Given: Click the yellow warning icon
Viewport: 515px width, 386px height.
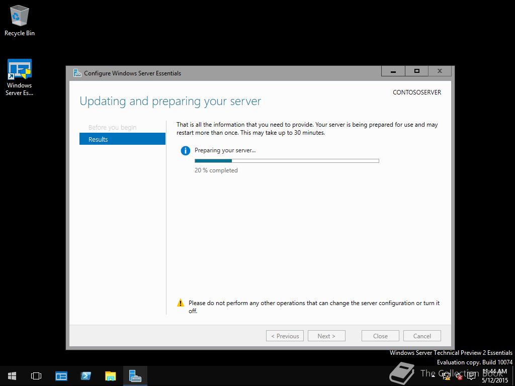Looking at the screenshot, I should click(x=181, y=303).
